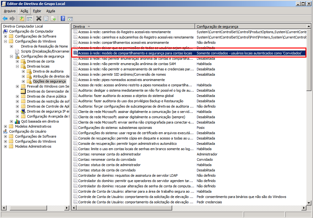This screenshot has width=313, height=218.
Task: Expand the Diretivas de conta node
Action: click(18, 61)
